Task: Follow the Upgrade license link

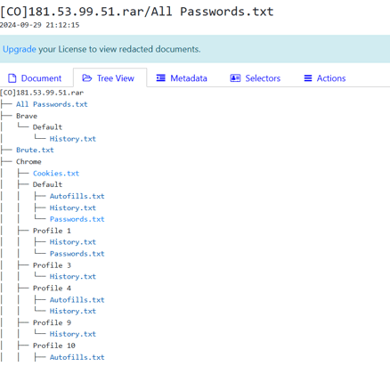Action: (20, 49)
